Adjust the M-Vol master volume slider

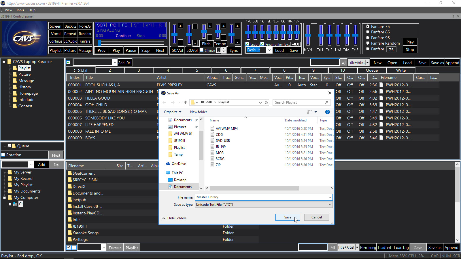[308, 35]
